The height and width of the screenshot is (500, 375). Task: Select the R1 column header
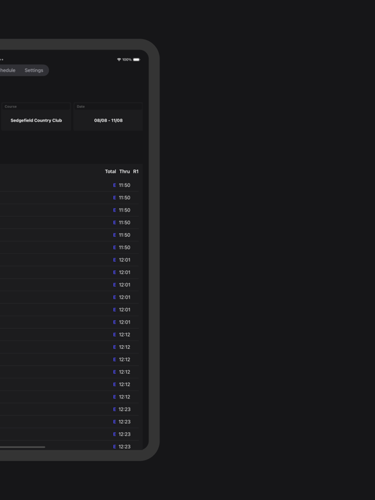tap(136, 172)
